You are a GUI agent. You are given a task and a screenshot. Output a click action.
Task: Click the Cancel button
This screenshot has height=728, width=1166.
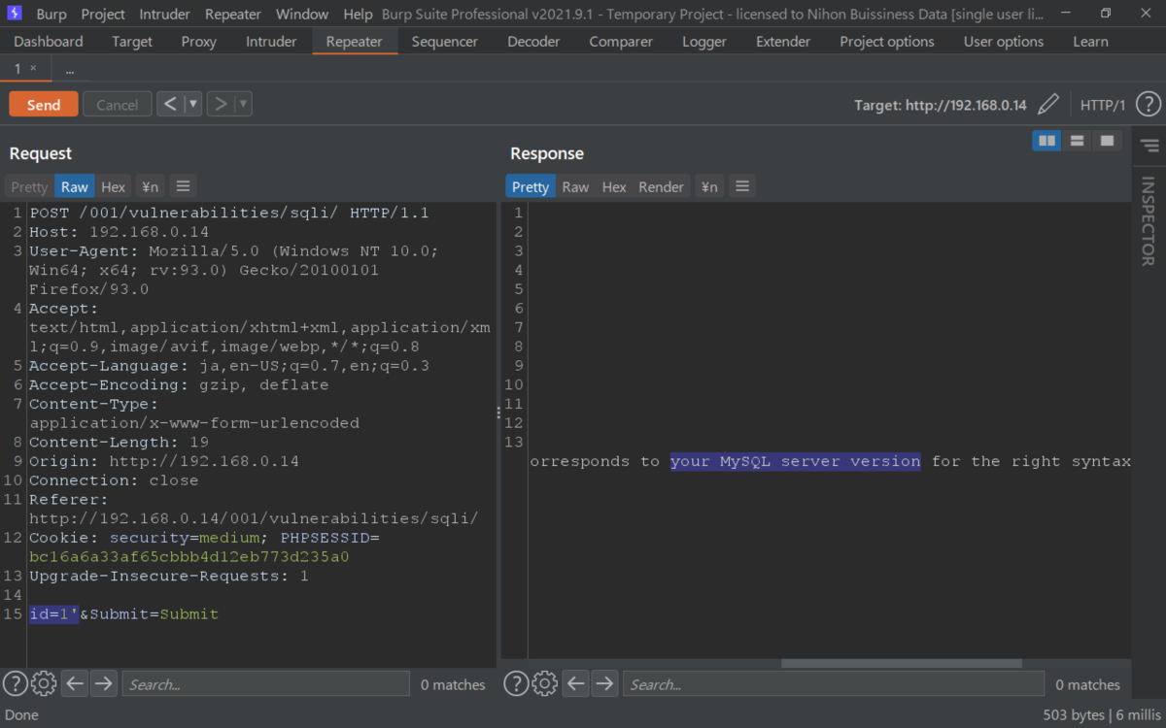point(117,104)
